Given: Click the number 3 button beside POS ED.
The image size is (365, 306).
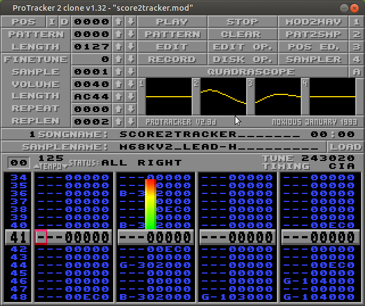Looking at the screenshot, I should (356, 47).
